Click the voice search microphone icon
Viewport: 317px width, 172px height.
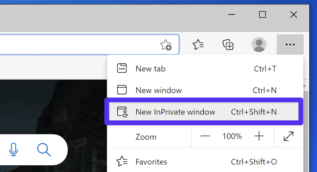pyautogui.click(x=13, y=150)
